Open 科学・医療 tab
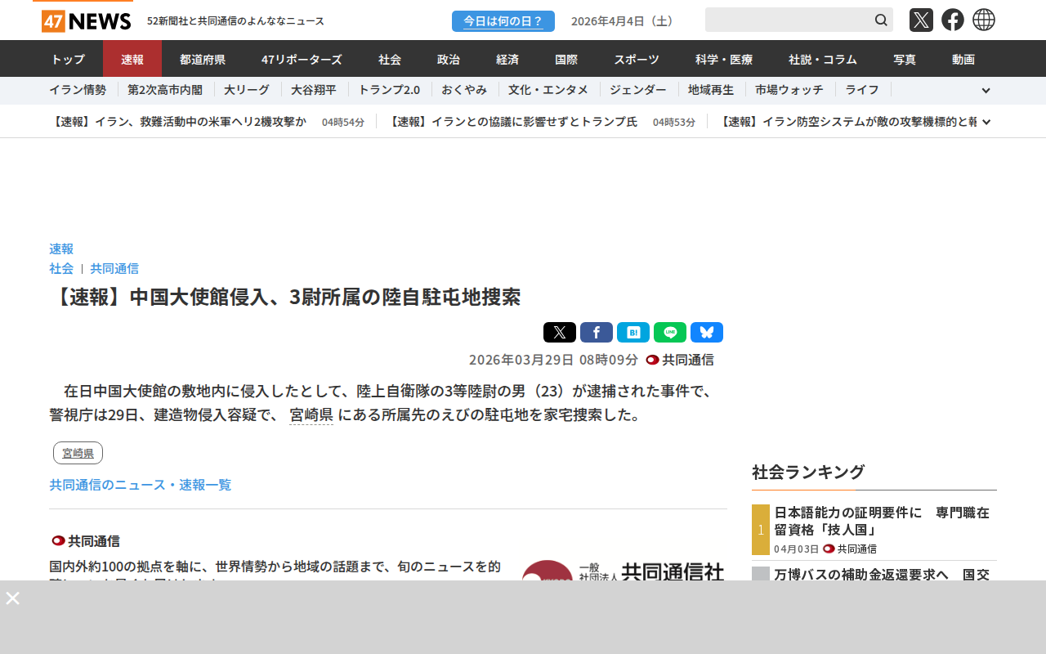 tap(724, 59)
